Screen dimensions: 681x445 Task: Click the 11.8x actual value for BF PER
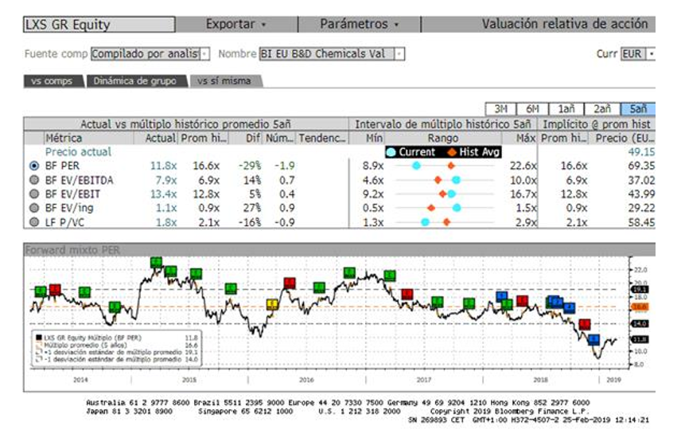163,166
